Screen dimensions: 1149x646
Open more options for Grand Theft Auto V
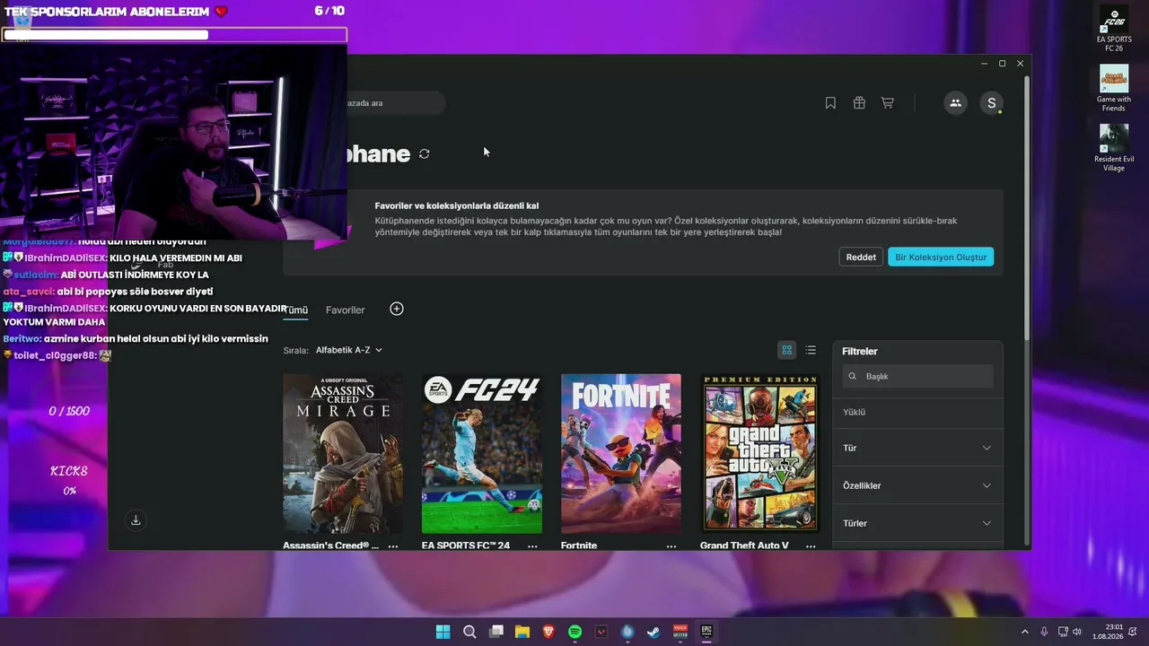point(811,546)
